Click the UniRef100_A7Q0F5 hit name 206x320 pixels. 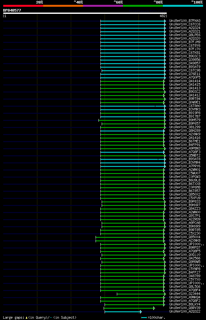[x=185, y=78]
